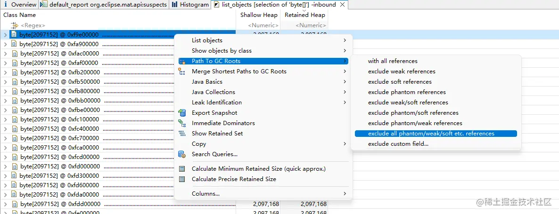This screenshot has height=214, width=559.
Task: Expand the byte[] @ 0xfac00000 row
Action: click(x=5, y=54)
